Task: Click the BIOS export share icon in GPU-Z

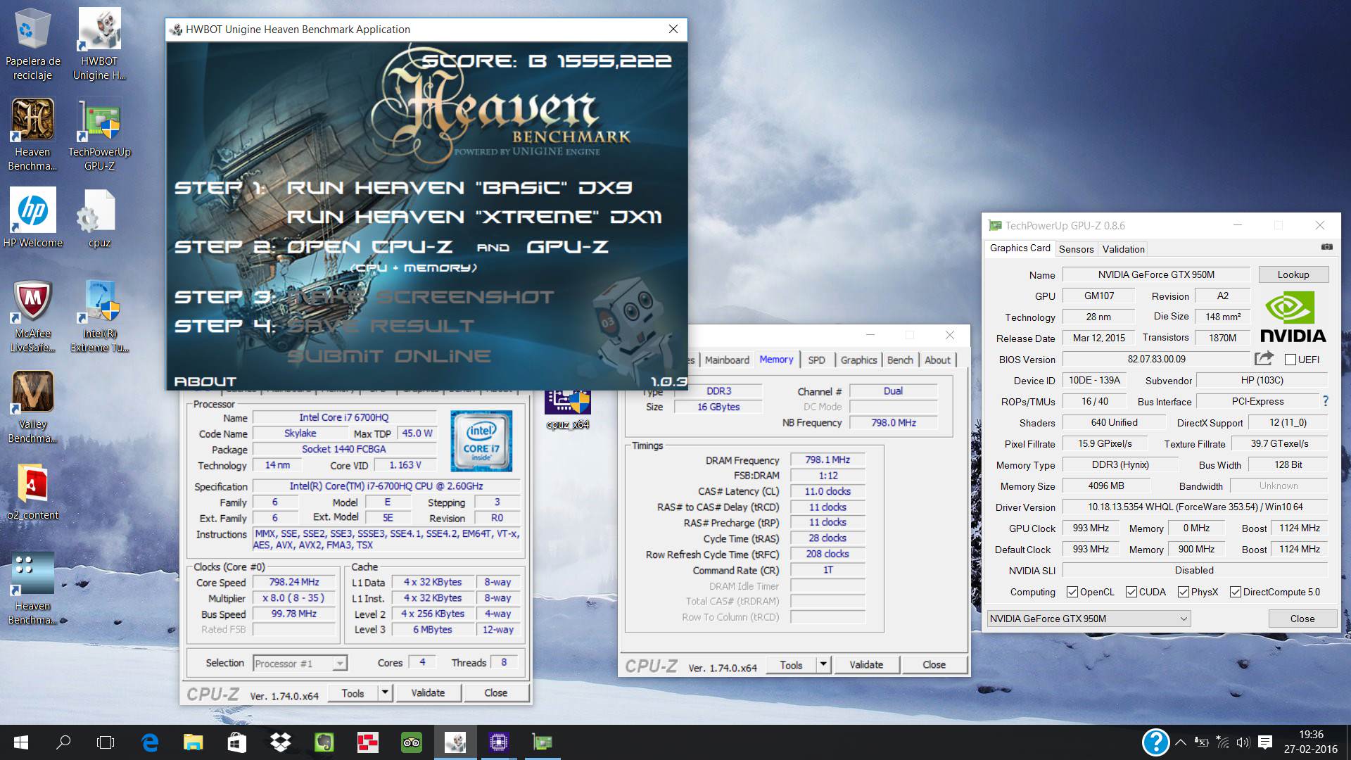Action: [1264, 358]
